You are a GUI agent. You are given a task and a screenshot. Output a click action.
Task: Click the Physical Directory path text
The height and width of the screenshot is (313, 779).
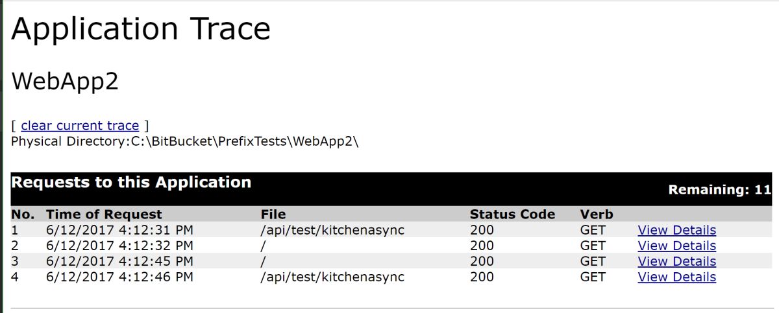click(x=185, y=141)
